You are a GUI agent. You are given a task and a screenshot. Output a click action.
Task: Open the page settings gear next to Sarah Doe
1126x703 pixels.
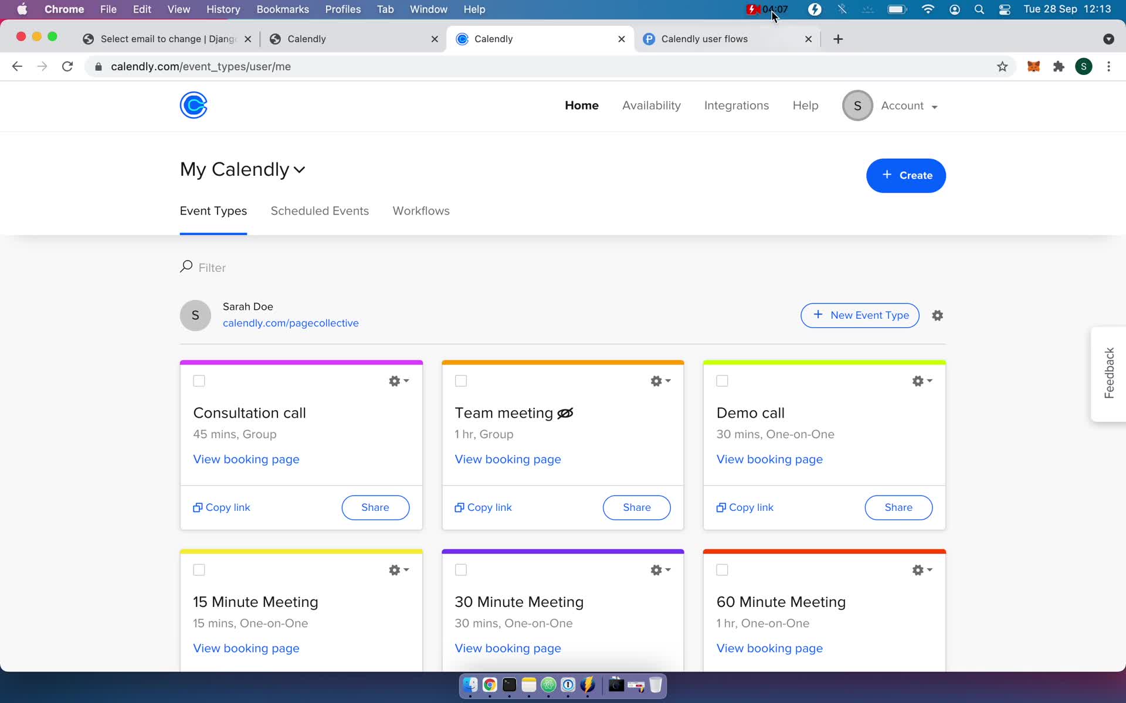(937, 315)
